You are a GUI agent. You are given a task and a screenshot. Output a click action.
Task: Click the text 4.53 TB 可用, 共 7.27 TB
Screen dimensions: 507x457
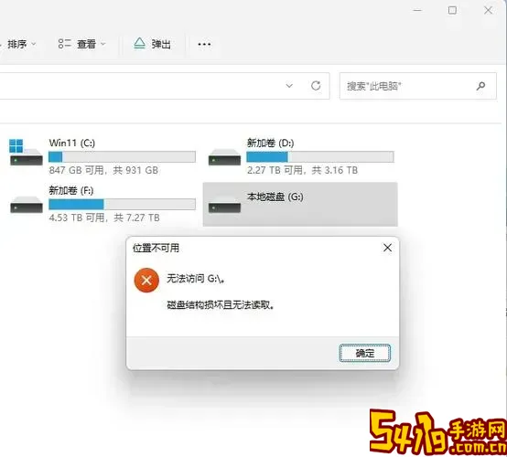click(x=104, y=218)
